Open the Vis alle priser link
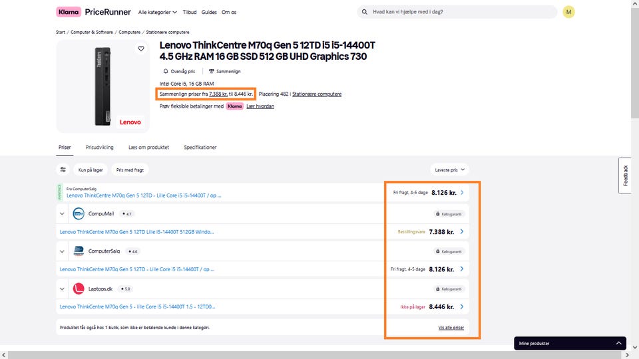 pos(451,328)
